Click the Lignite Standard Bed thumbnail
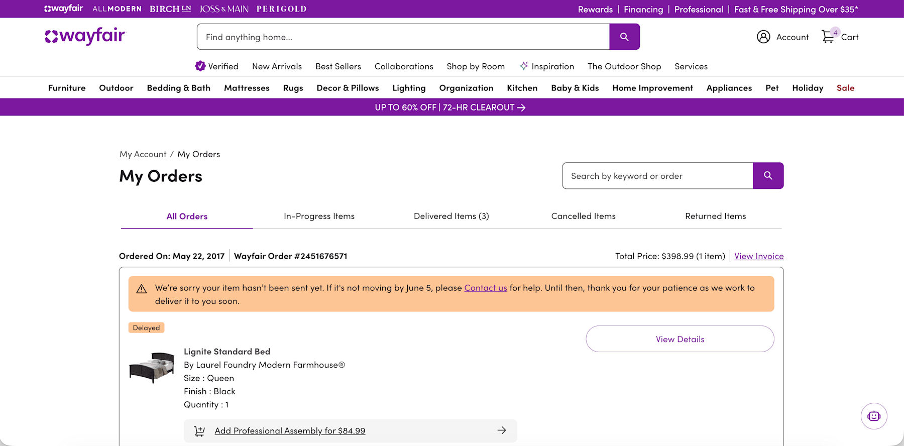Viewport: 904px width, 446px height. pyautogui.click(x=152, y=368)
